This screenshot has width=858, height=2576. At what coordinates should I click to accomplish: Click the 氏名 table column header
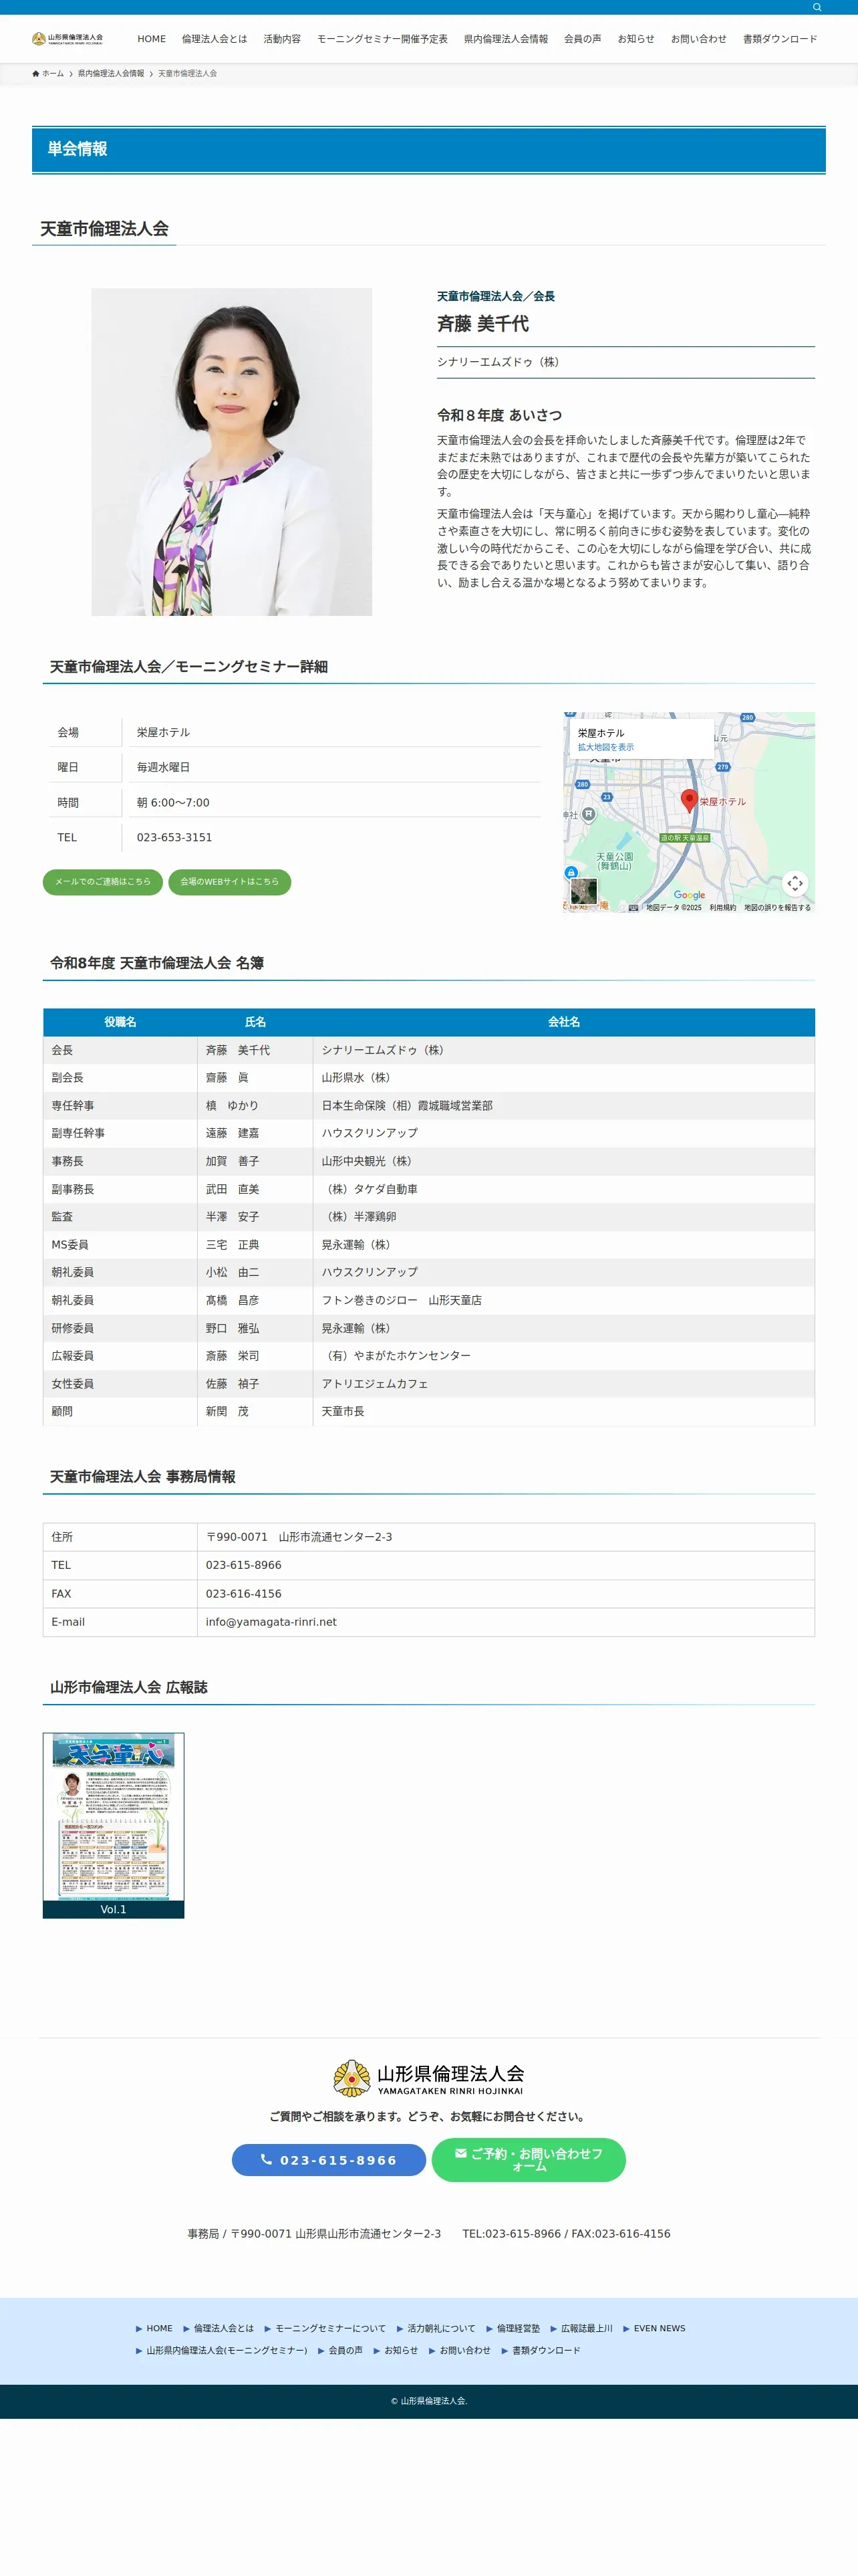(256, 1022)
